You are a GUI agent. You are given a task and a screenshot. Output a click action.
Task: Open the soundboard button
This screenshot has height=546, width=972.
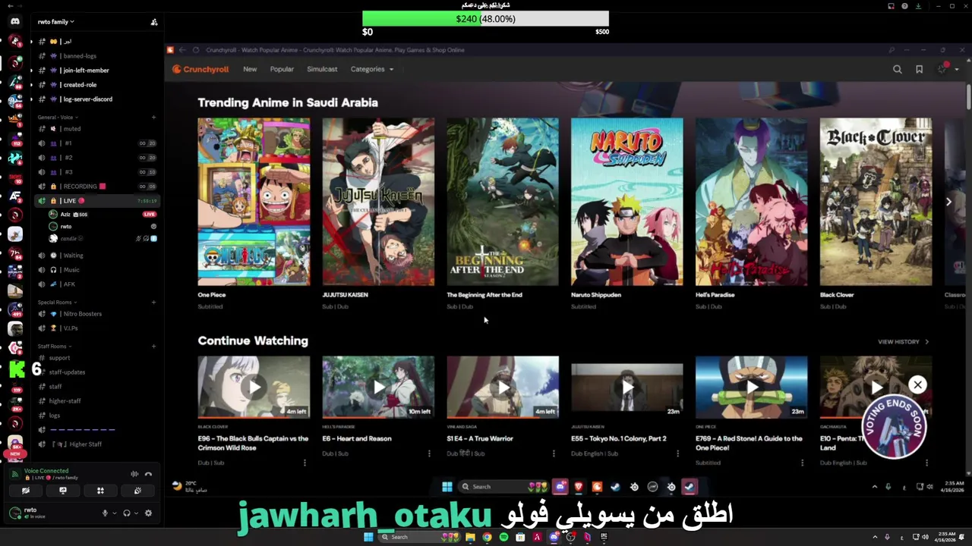click(x=137, y=491)
